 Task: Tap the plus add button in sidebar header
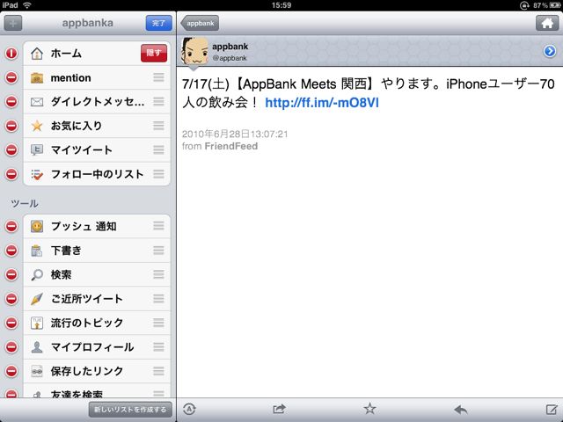[13, 24]
